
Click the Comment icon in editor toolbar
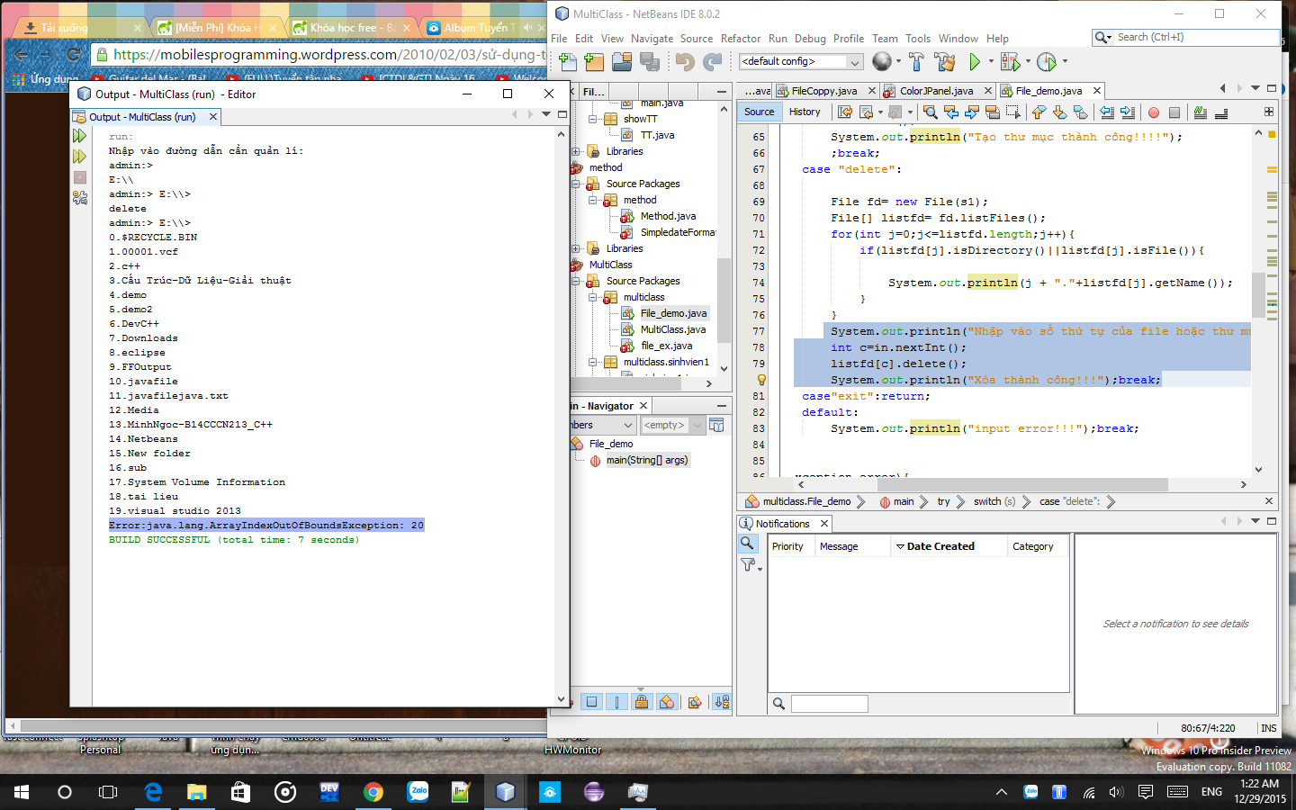click(1201, 112)
